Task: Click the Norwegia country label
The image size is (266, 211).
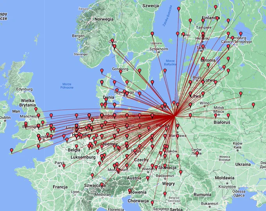Action: pyautogui.click(x=104, y=19)
